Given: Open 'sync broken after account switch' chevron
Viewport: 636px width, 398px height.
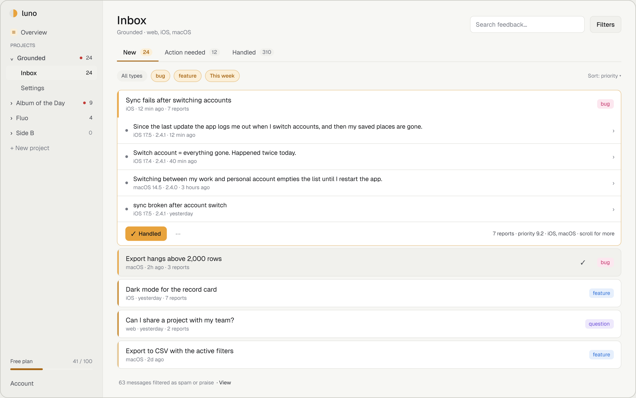Looking at the screenshot, I should [613, 209].
